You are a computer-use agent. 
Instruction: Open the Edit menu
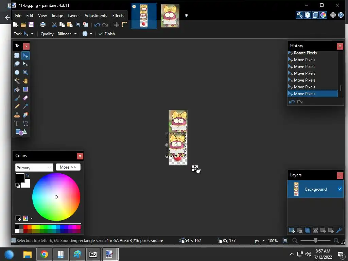pos(30,16)
